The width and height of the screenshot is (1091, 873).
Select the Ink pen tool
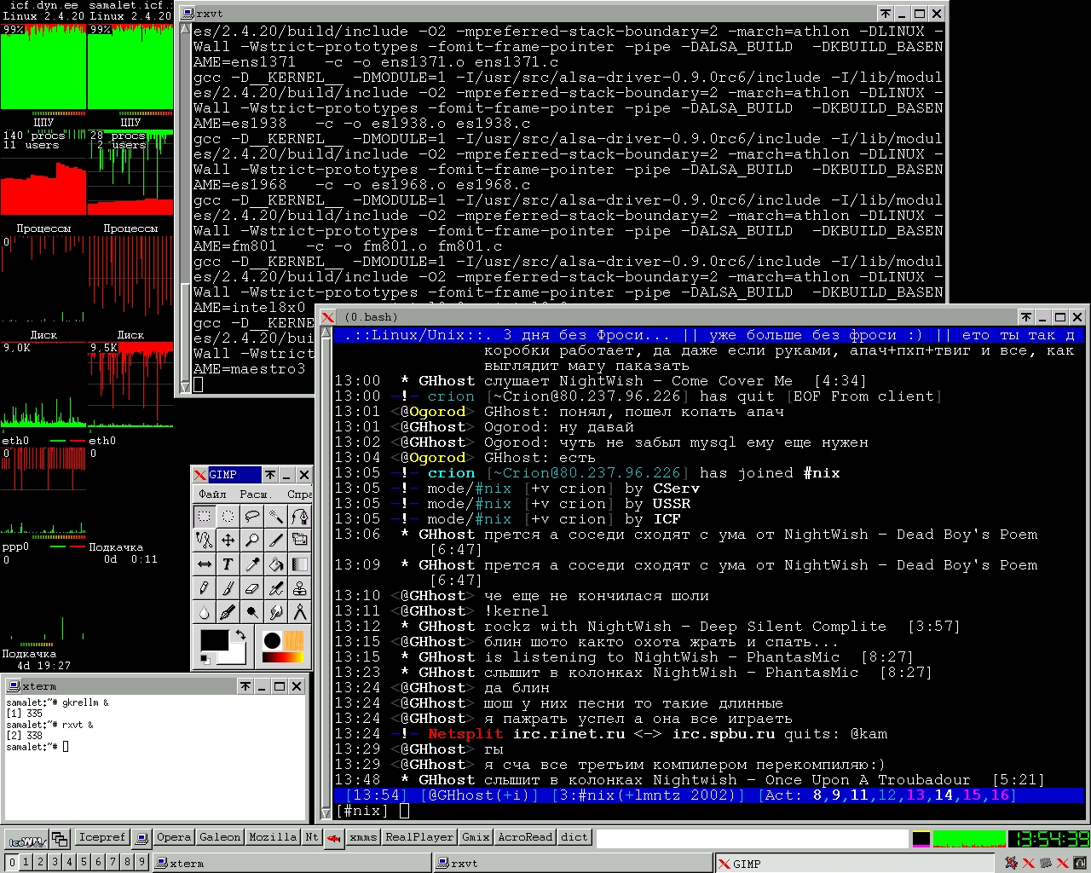tap(228, 611)
